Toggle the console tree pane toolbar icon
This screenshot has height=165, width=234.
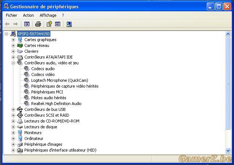pyautogui.click(x=27, y=24)
